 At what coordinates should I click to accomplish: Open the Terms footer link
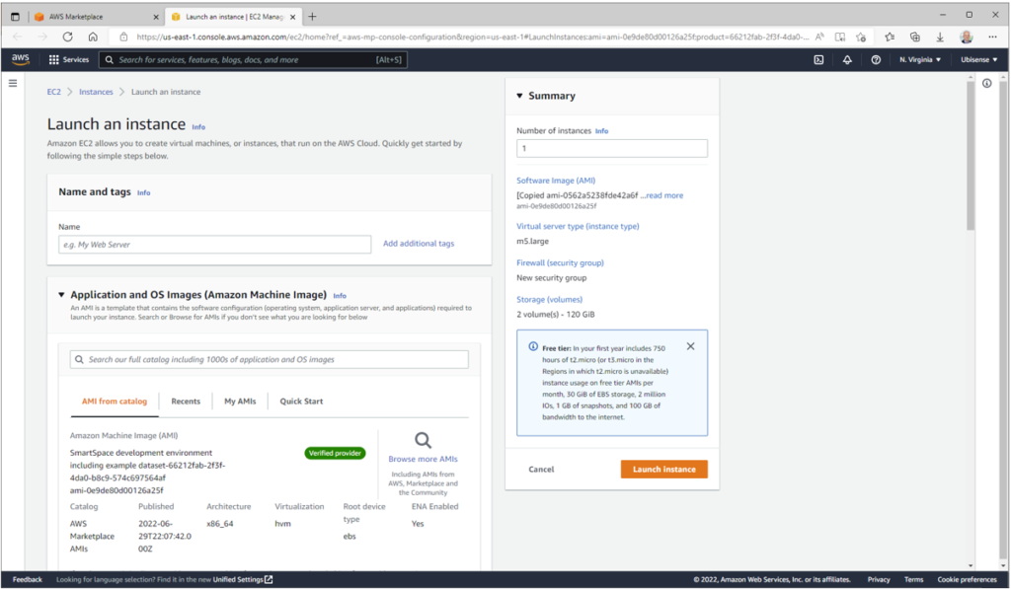coord(913,579)
